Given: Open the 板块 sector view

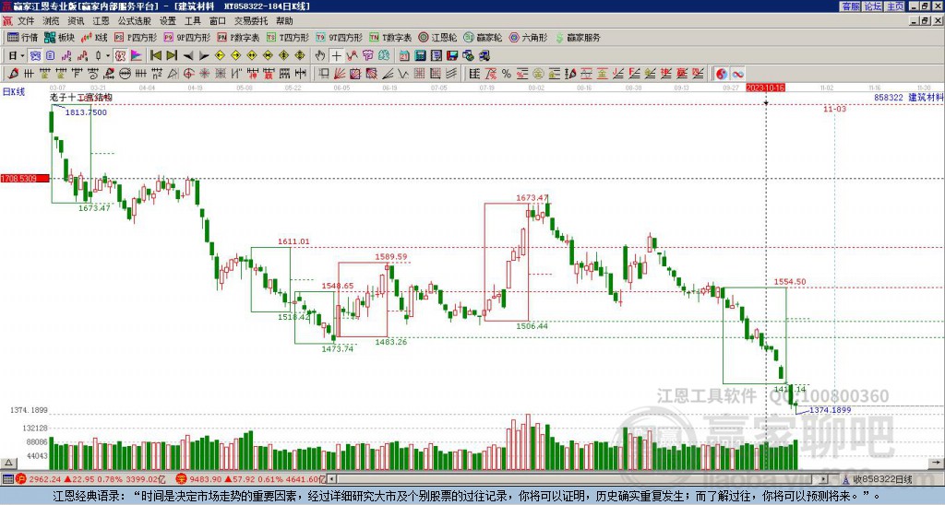Looking at the screenshot, I should [x=59, y=37].
